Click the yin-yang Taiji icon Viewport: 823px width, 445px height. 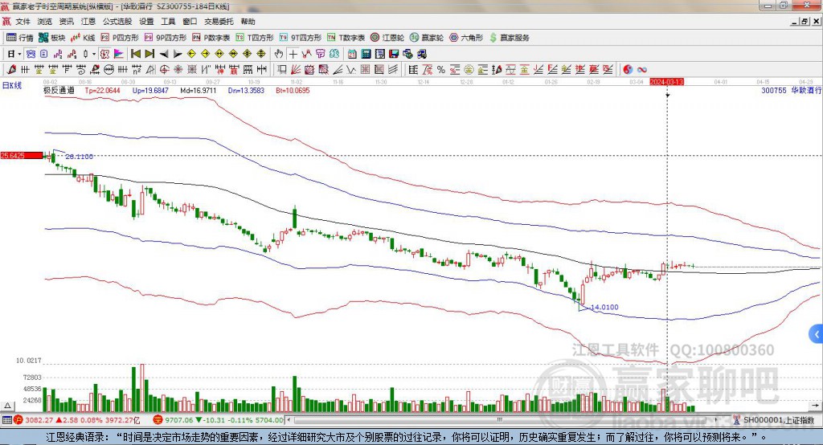coord(628,69)
